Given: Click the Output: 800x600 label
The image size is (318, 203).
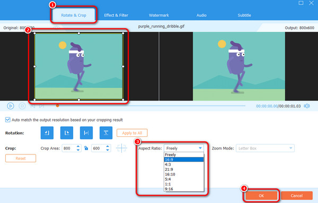Looking at the screenshot, I should click(299, 27).
